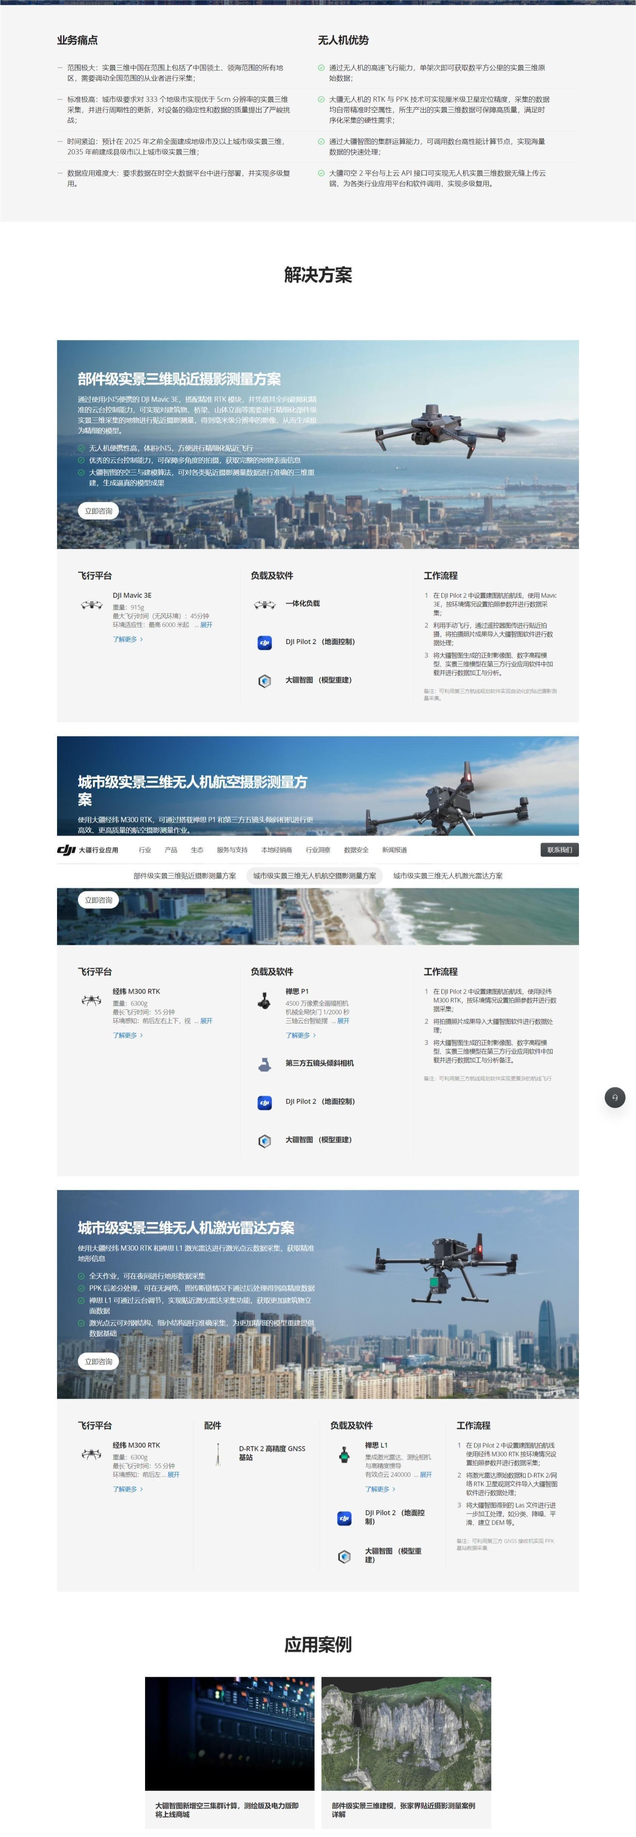The image size is (636, 1837).
Task: Click 立即咨询 in the 激光雷达 banner
Action: pos(99,1361)
